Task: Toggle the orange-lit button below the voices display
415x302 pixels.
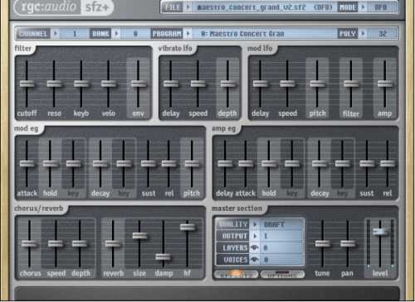Action: pos(236,274)
